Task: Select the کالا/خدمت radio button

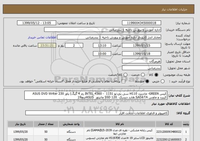Action: [x=125, y=75]
